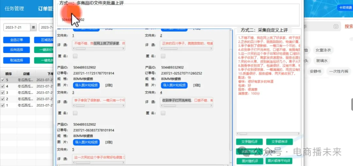Enable anonymous option for folder 2
The image size is (353, 166).
[x=163, y=56]
